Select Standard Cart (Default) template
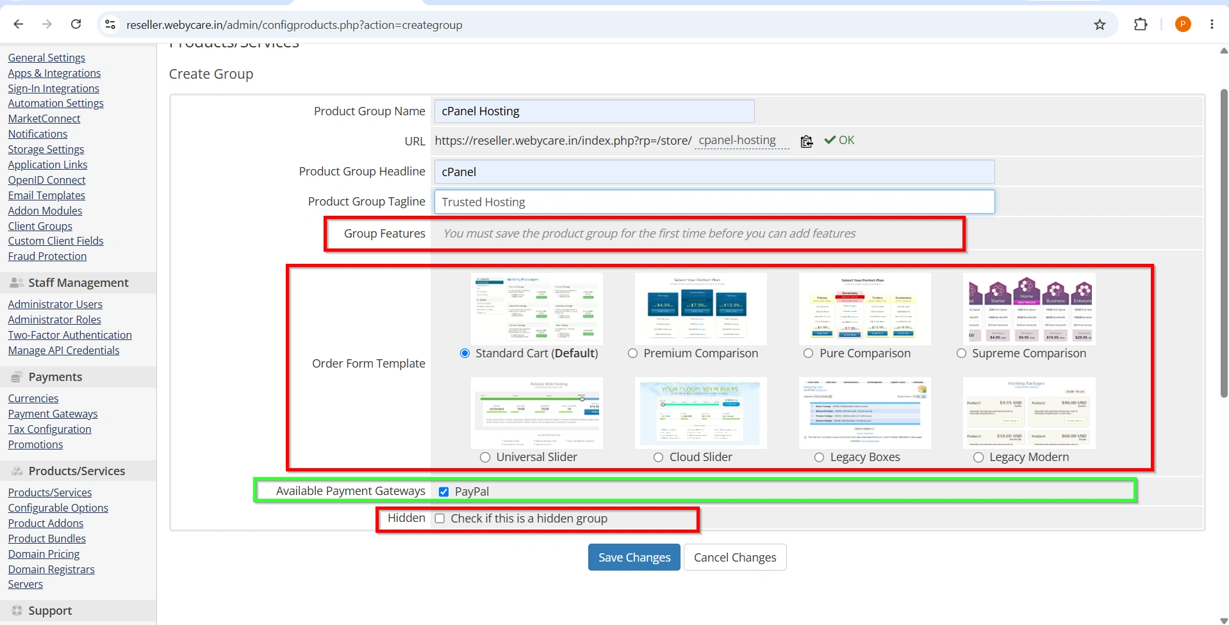1229x625 pixels. [x=465, y=353]
